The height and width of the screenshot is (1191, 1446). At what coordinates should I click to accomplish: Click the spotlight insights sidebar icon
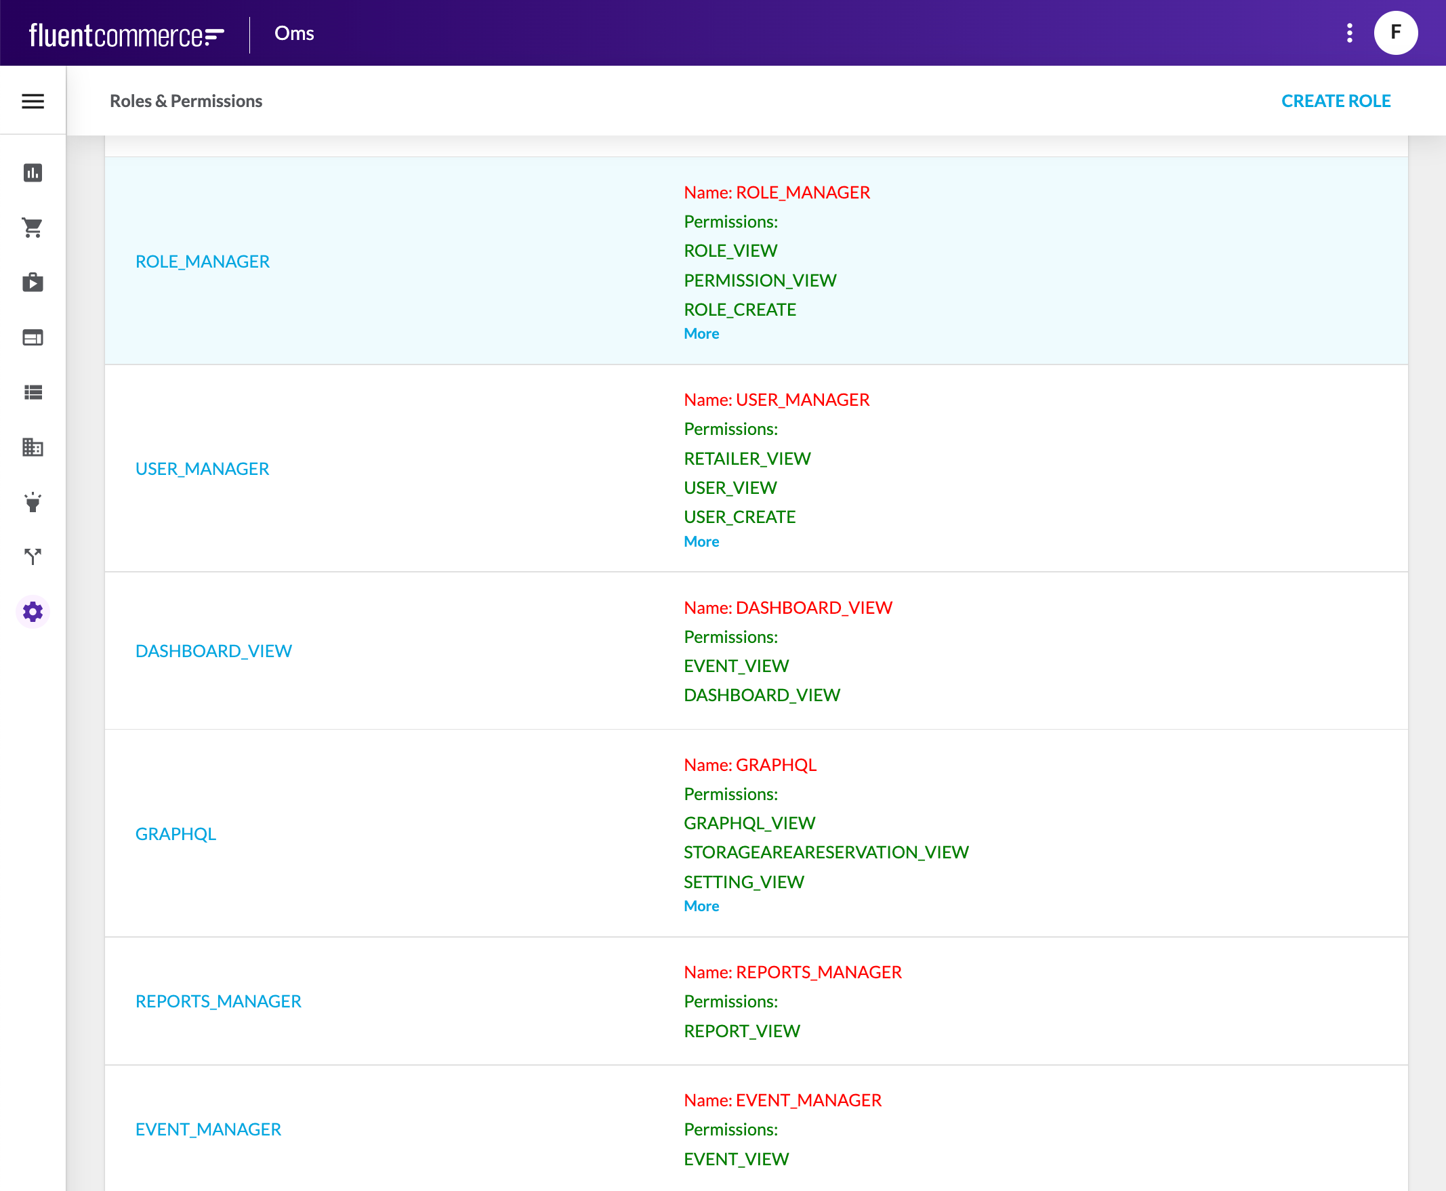33,502
